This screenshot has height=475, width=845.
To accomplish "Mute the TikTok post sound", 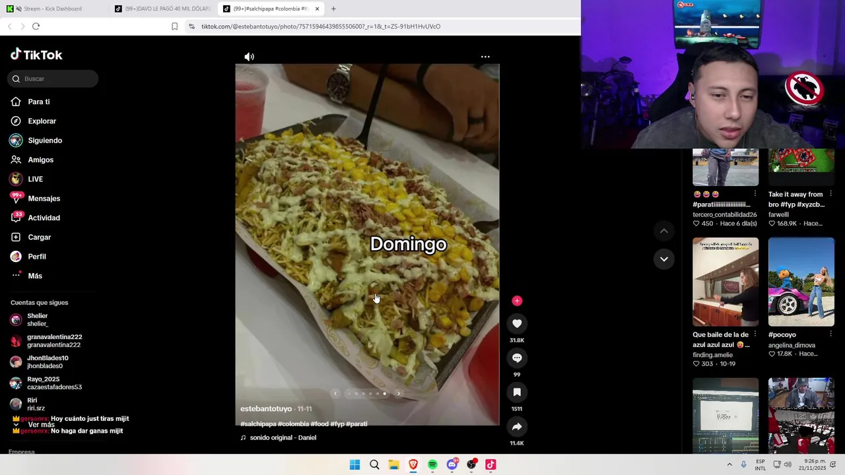I will 249,57.
